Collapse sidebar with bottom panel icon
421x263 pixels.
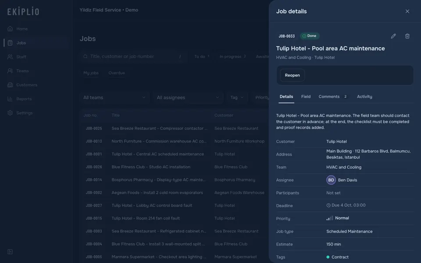[x=10, y=252]
